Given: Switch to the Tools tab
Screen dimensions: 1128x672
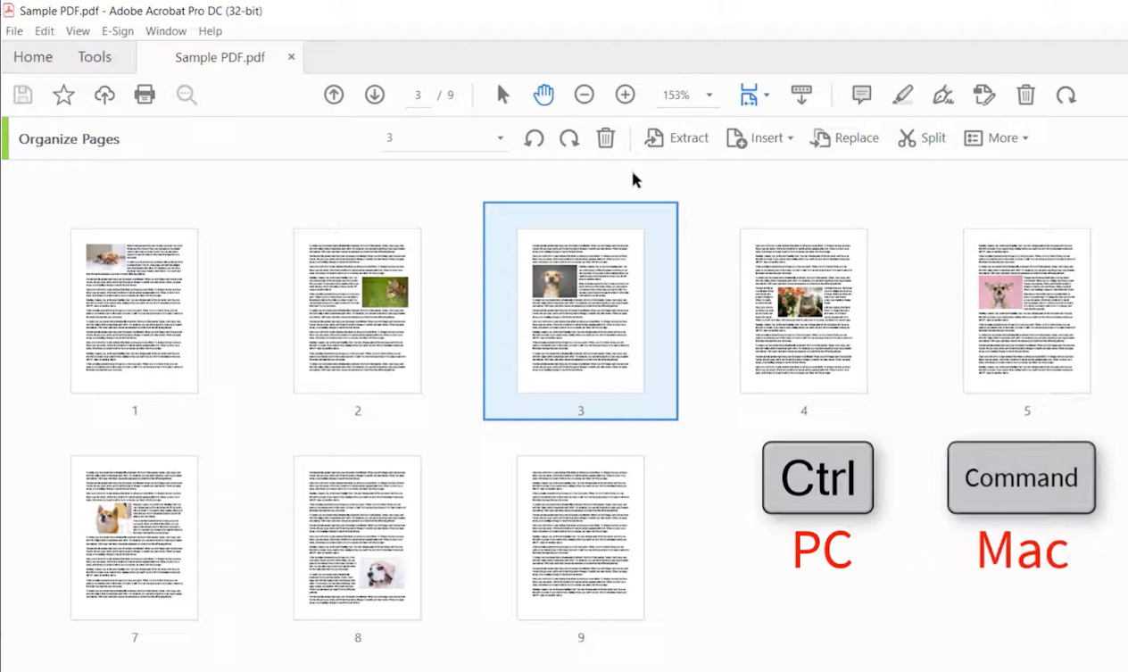Looking at the screenshot, I should 95,56.
